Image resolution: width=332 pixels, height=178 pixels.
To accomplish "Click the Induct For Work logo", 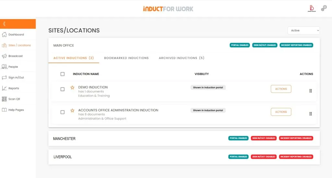I will click(168, 9).
